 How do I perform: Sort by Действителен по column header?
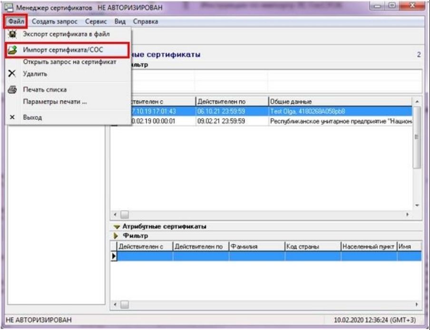pos(231,101)
